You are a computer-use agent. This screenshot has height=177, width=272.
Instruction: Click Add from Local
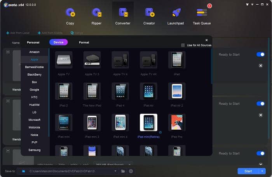(18, 33)
